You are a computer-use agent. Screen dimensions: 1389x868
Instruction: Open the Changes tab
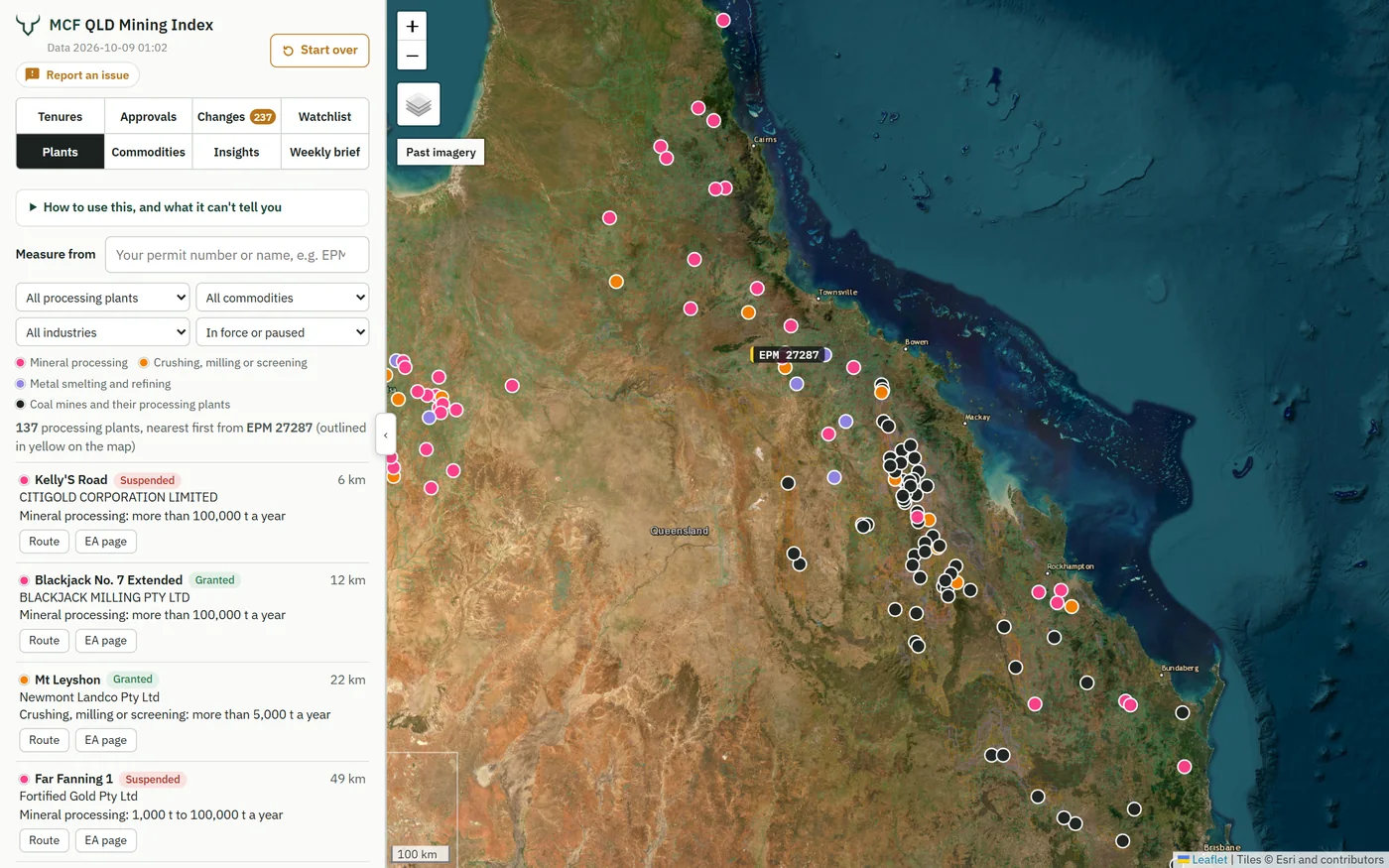click(x=236, y=116)
